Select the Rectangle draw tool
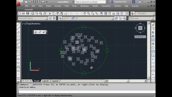Image resolution: width=172 pixels, height=97 pixels. point(18,40)
